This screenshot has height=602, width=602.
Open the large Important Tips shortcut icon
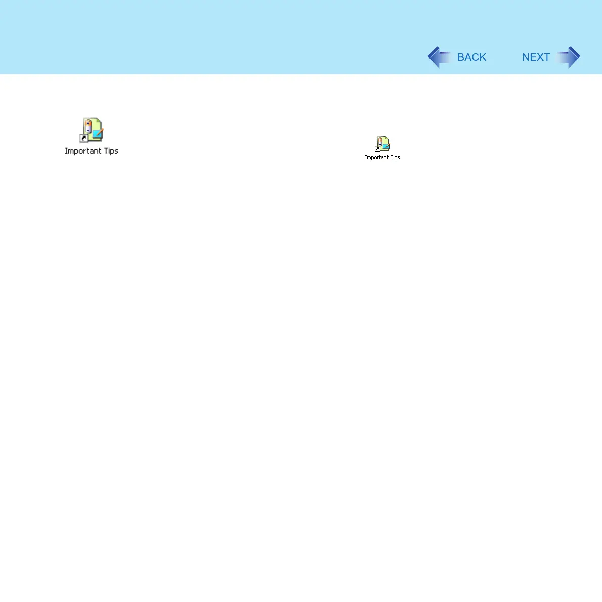click(x=92, y=130)
